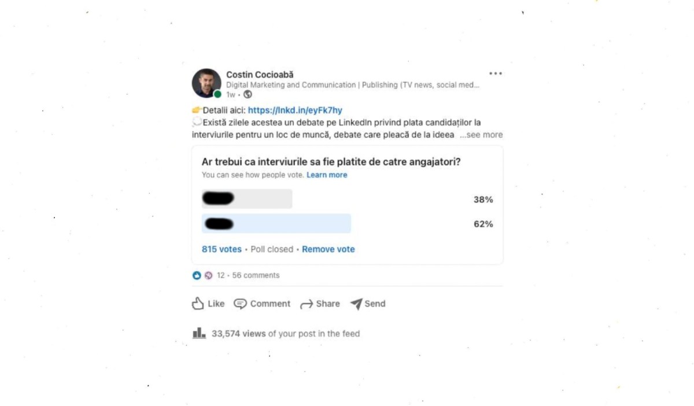The height and width of the screenshot is (406, 694).
Task: Click the "Learn more" poll link
Action: (327, 175)
